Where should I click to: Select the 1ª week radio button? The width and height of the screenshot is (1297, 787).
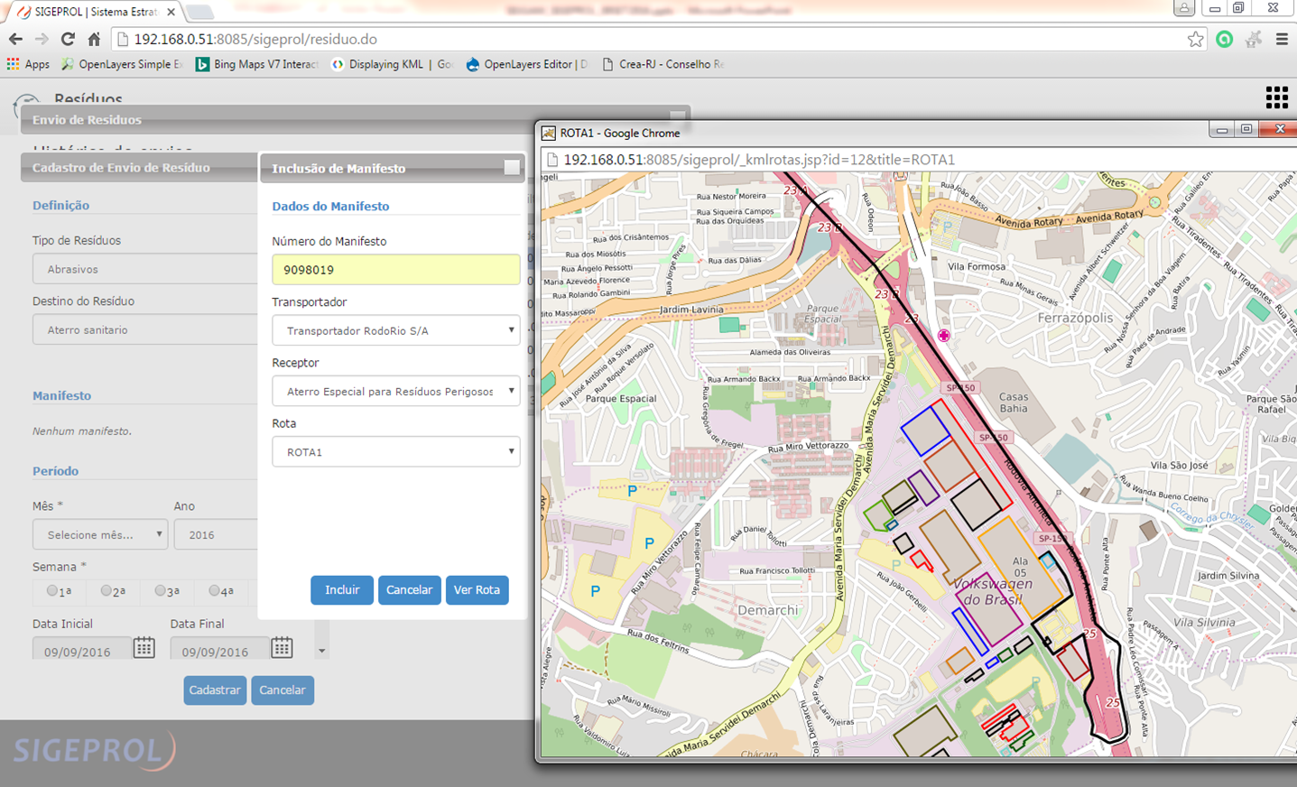52,591
